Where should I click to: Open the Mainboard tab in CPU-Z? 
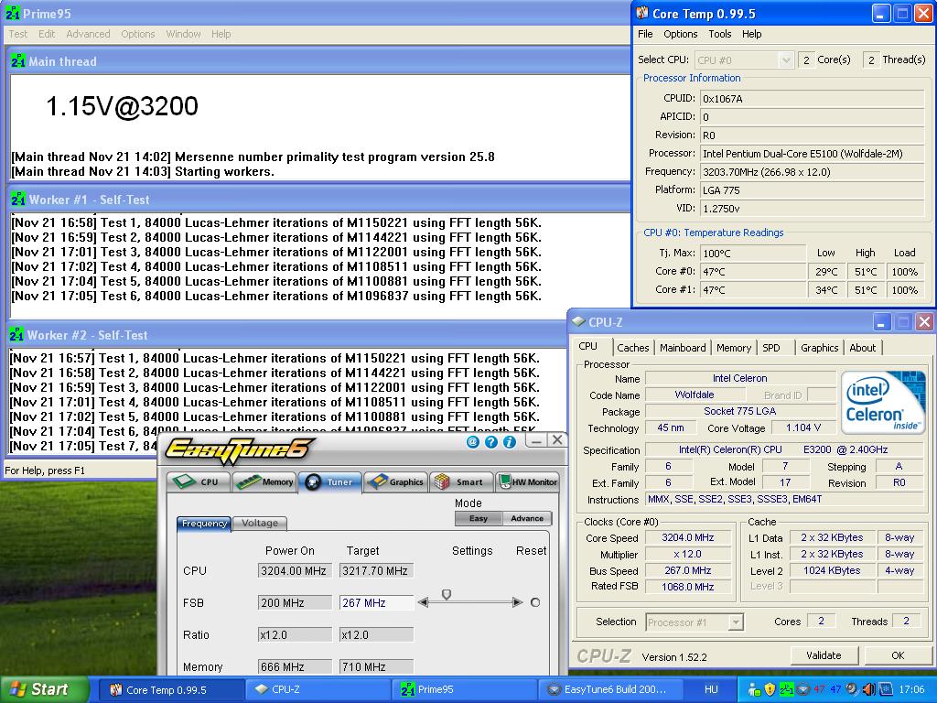pos(683,348)
